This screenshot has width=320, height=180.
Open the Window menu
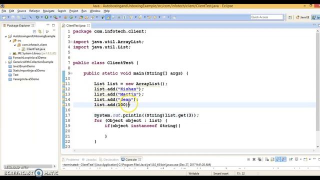click(95, 11)
